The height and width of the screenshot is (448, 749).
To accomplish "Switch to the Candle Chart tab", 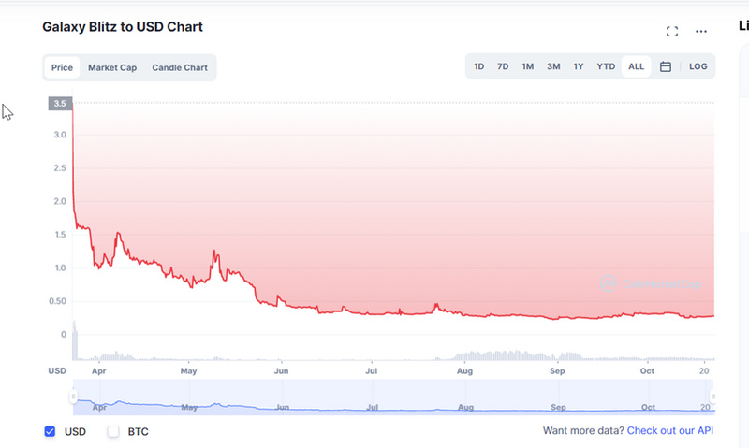I will (x=180, y=67).
